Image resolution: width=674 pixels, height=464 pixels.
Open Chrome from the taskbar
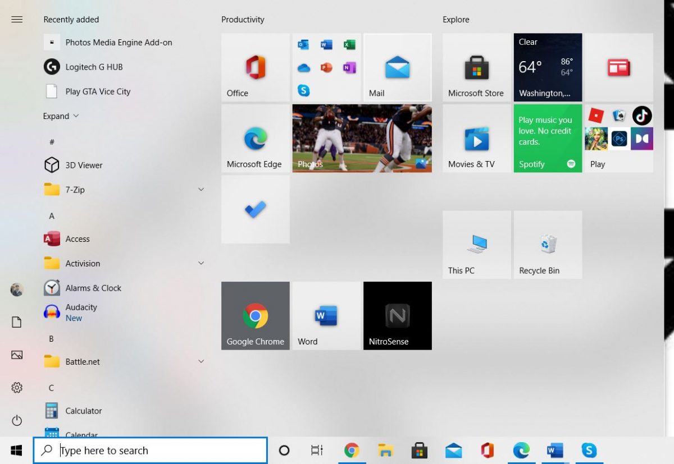(352, 451)
